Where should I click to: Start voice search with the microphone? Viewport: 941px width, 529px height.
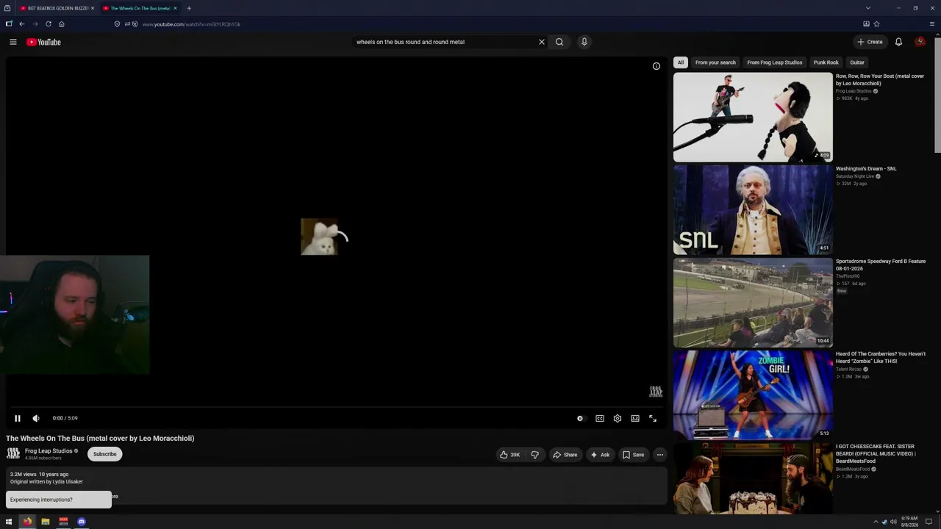click(584, 42)
